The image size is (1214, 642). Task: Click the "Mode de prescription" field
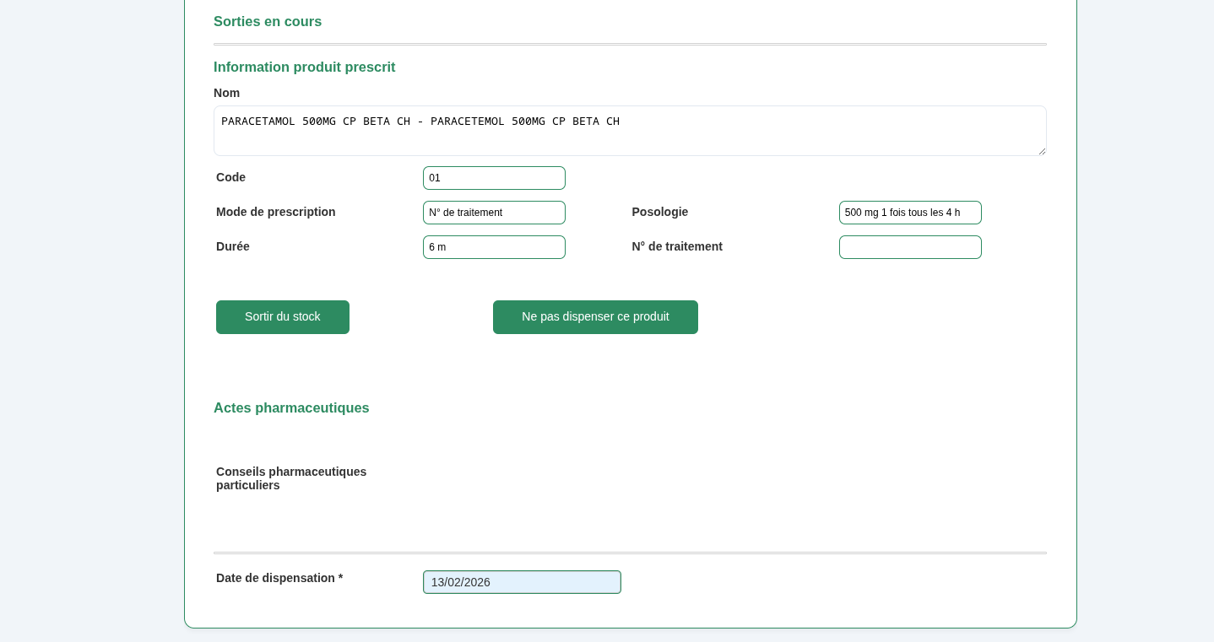click(x=494, y=213)
